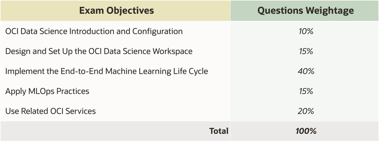Click the 40% weightage cell
This screenshot has width=380, height=142.
pos(306,71)
